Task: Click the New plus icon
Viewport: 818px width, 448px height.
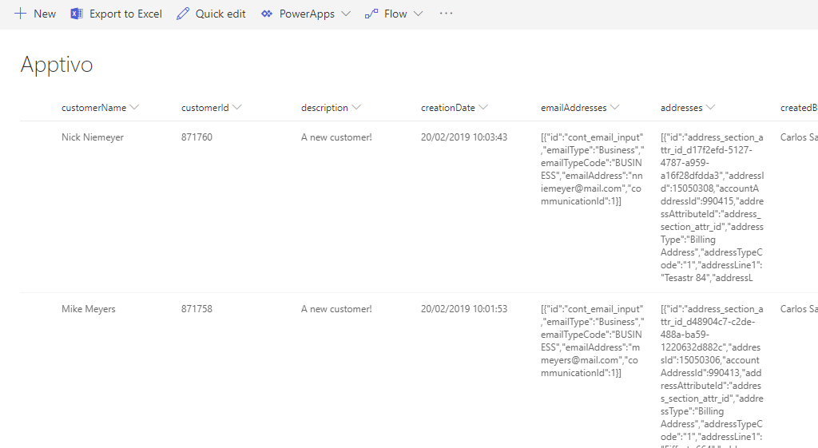Action: 21,14
